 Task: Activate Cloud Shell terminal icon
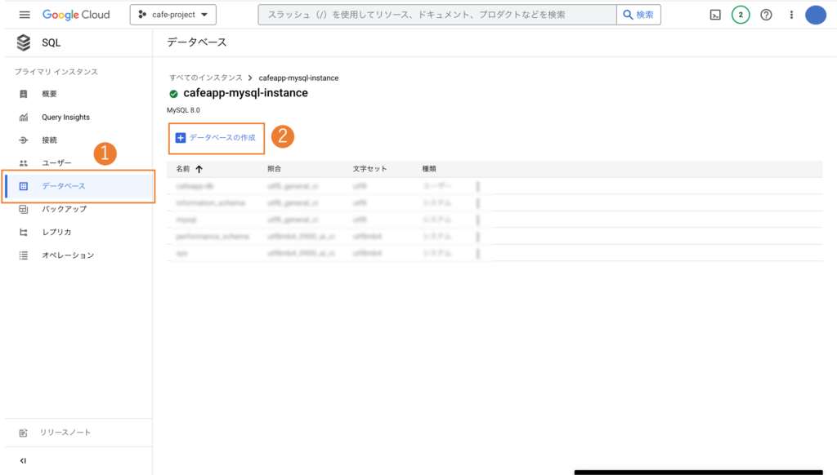pyautogui.click(x=715, y=15)
